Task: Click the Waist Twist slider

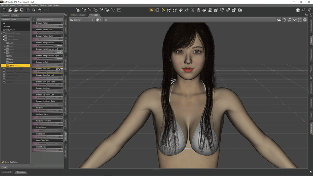Action: pos(48,150)
